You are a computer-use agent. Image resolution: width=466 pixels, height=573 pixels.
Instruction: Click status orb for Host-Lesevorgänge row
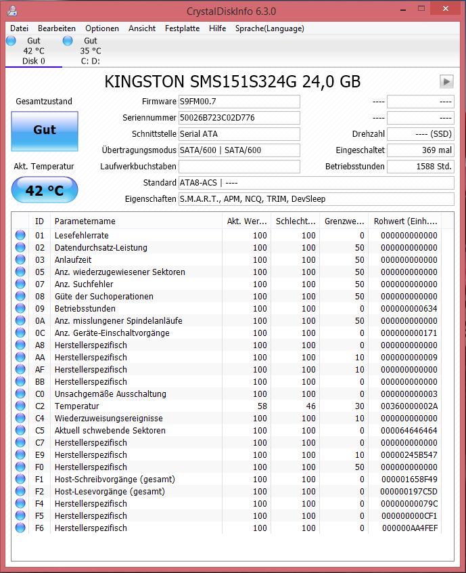pyautogui.click(x=20, y=491)
